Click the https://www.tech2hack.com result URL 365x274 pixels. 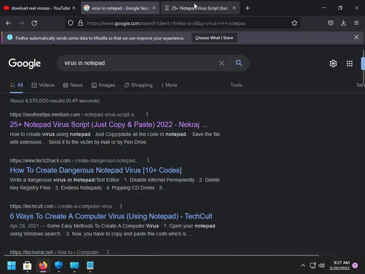[x=74, y=161]
